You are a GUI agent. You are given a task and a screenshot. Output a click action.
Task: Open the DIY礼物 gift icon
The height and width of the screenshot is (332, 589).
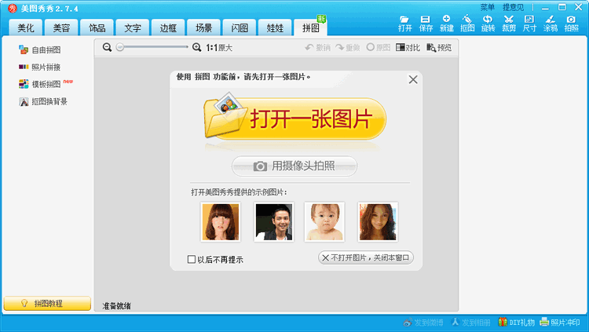point(516,323)
